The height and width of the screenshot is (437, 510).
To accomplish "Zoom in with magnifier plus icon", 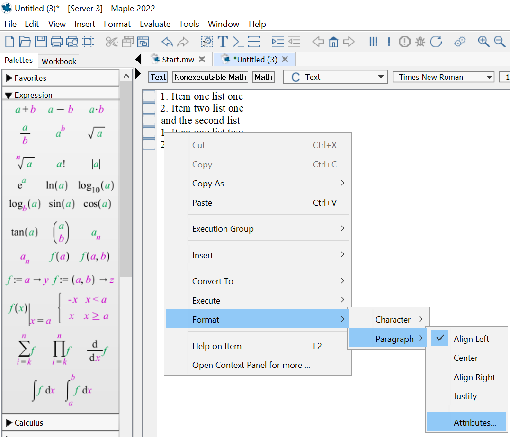I will [483, 42].
